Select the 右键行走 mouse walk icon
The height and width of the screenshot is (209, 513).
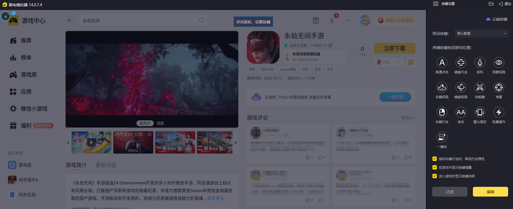coord(442,112)
